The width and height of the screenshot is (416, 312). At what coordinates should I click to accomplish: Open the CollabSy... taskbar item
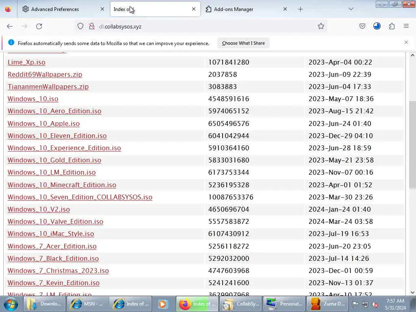(240, 304)
